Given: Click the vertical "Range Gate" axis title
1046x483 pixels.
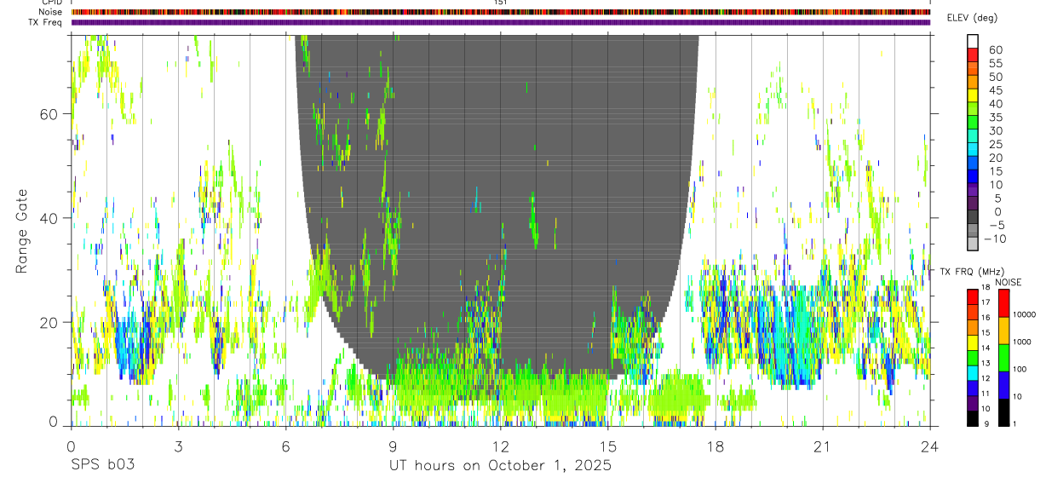Looking at the screenshot, I should pyautogui.click(x=22, y=231).
